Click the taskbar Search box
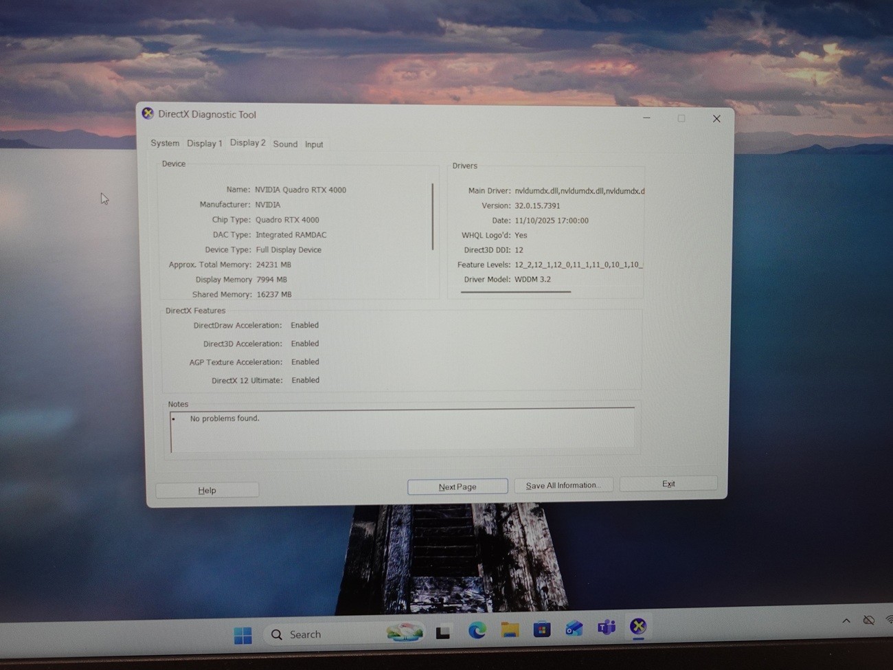Viewport: 893px width, 670px height. (344, 634)
